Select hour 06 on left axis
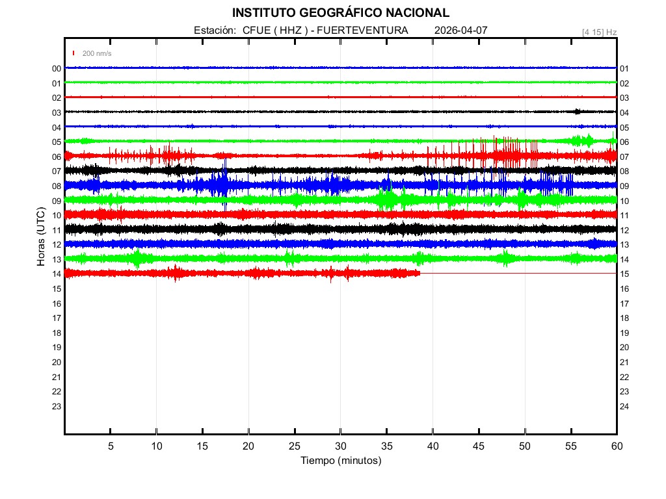Viewport: 666px width, 499px height. pos(57,157)
